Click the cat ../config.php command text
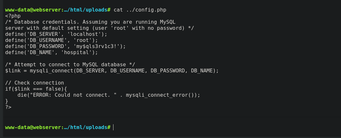Viewport: 341px width, 138px height. point(140,10)
